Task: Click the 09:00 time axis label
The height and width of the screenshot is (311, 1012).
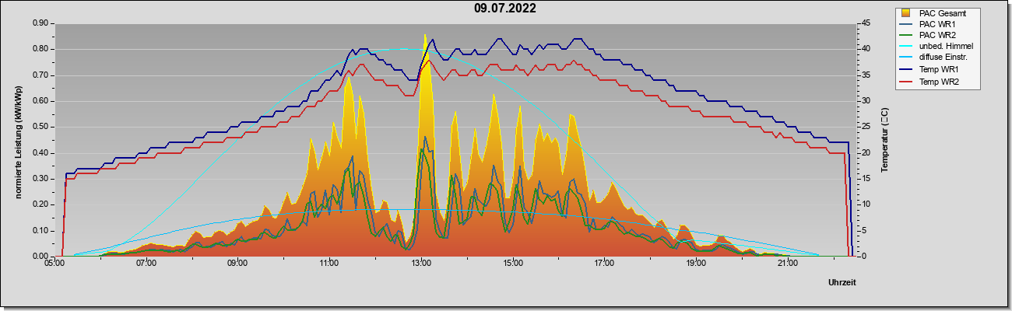Action: point(237,264)
